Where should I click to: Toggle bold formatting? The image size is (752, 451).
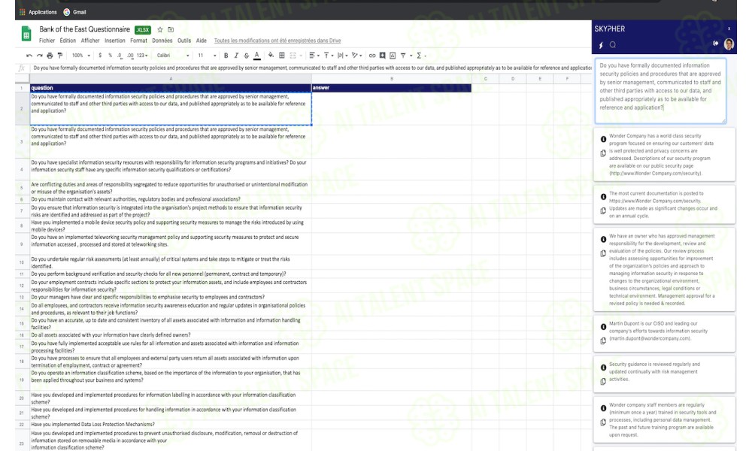(x=226, y=56)
